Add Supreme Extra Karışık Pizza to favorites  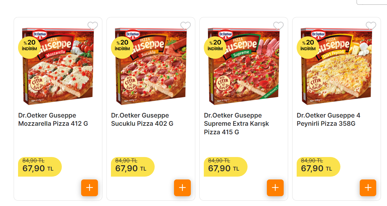pyautogui.click(x=278, y=26)
